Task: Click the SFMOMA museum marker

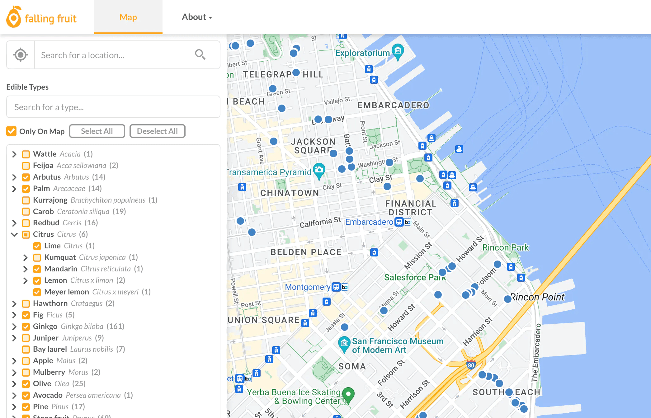Action: click(x=344, y=344)
